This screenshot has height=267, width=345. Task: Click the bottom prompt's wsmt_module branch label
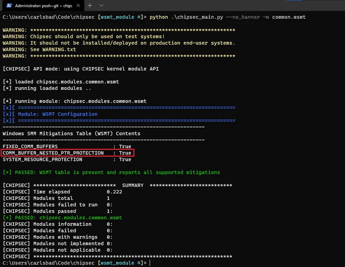[117, 263]
